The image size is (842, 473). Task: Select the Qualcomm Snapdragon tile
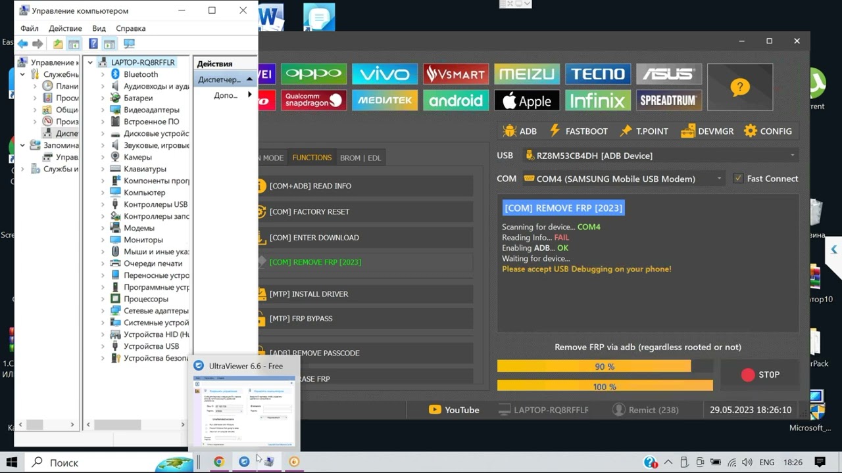point(314,100)
